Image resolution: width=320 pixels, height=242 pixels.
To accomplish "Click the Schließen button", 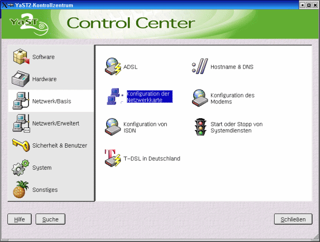I will pyautogui.click(x=293, y=219).
